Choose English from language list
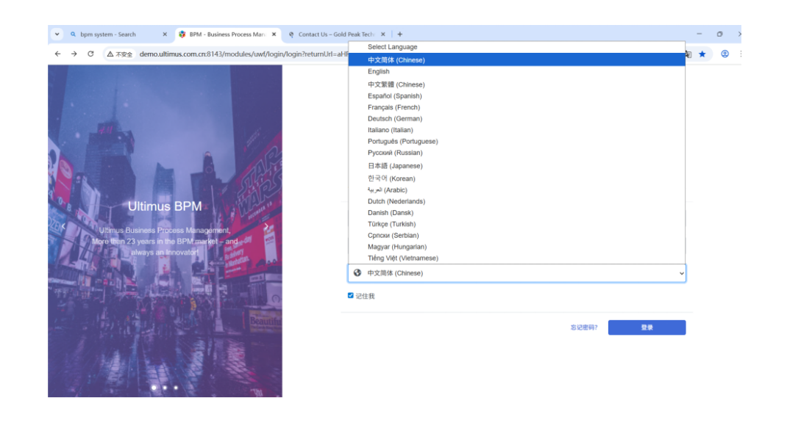Screen dimensions: 790x423 point(379,72)
